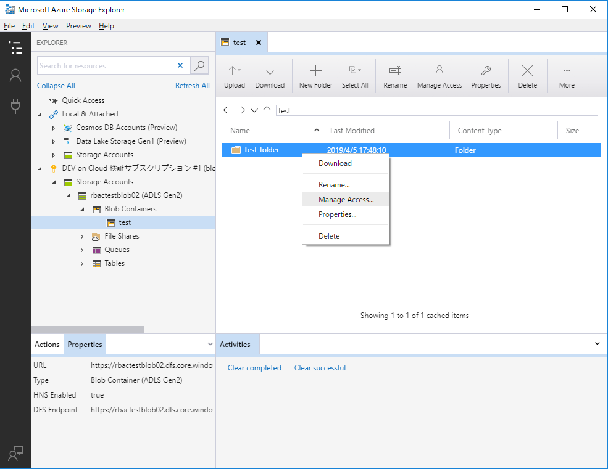The image size is (608, 469).
Task: Expand Data Lake Storage Gen1 (Preview)
Action: [54, 141]
